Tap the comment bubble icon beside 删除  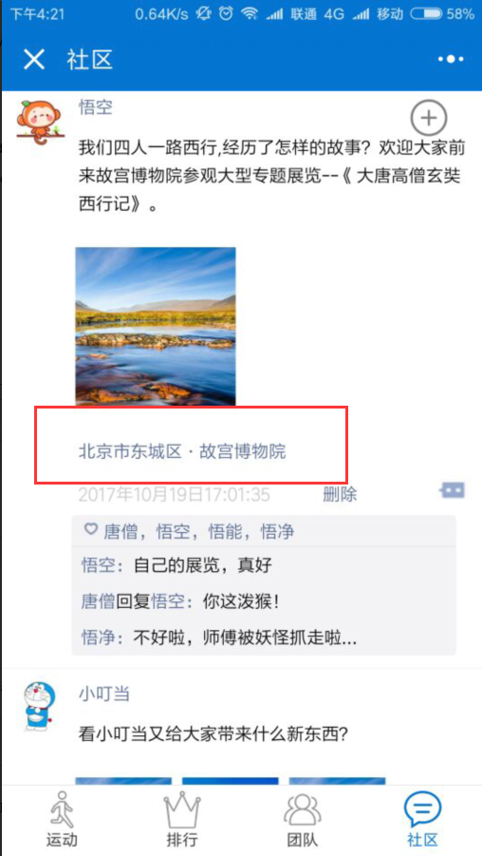point(452,490)
